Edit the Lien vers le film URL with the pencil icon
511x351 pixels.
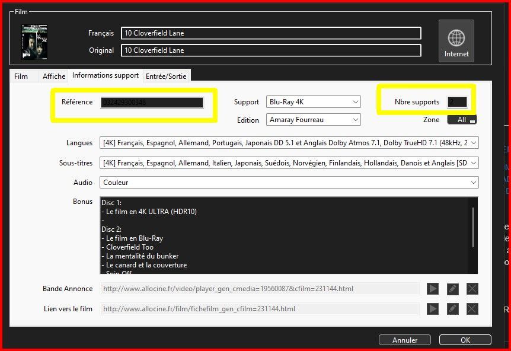click(452, 309)
